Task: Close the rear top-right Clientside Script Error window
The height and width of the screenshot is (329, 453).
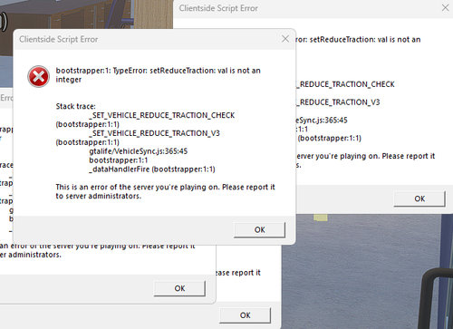Action: pyautogui.click(x=445, y=8)
